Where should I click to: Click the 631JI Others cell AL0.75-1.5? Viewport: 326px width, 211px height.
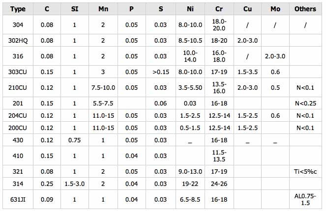point(305,199)
